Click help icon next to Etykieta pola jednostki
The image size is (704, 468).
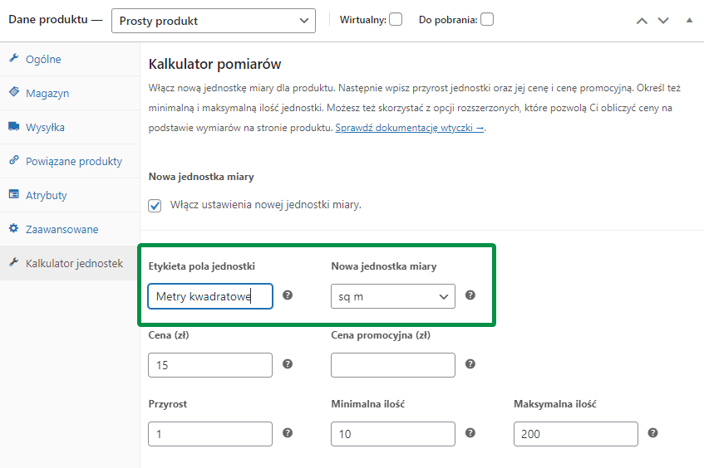coord(288,295)
